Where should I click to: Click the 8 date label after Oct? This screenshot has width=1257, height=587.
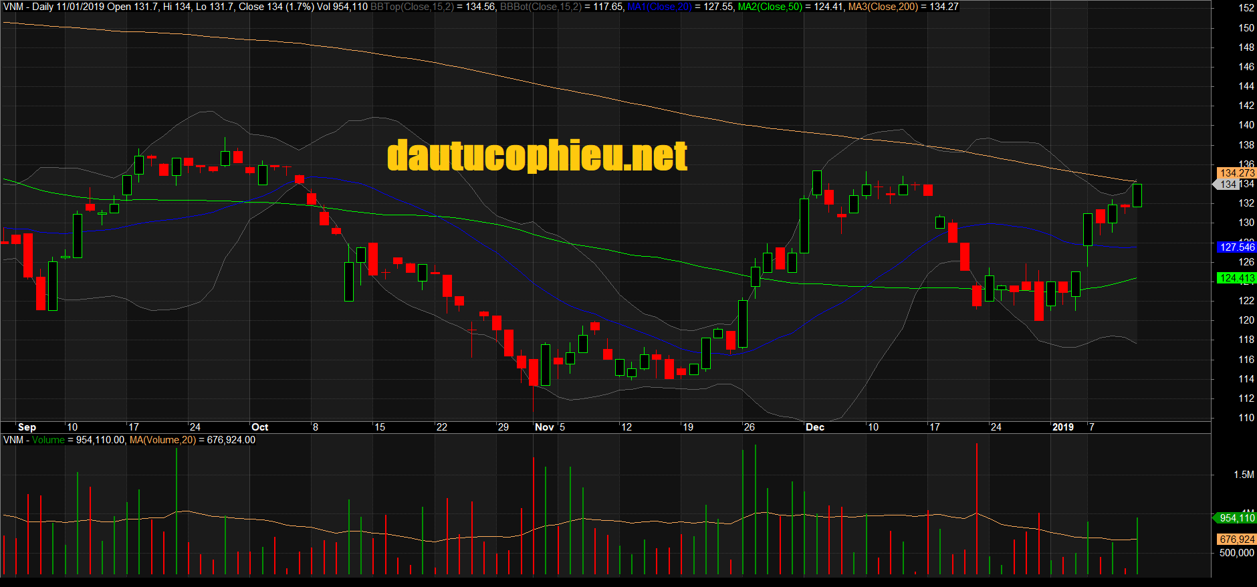pyautogui.click(x=316, y=427)
